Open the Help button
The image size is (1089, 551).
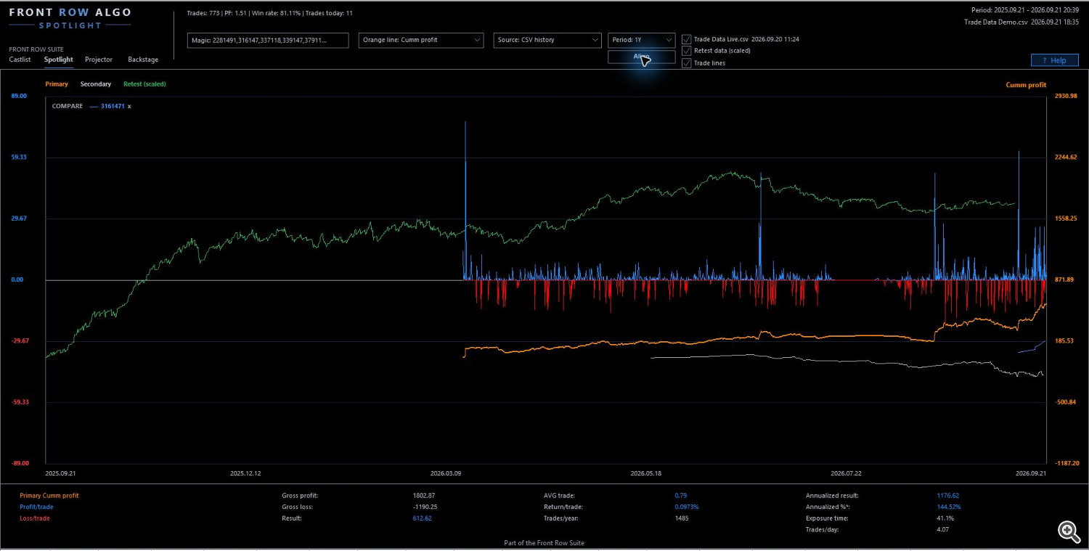click(x=1054, y=60)
